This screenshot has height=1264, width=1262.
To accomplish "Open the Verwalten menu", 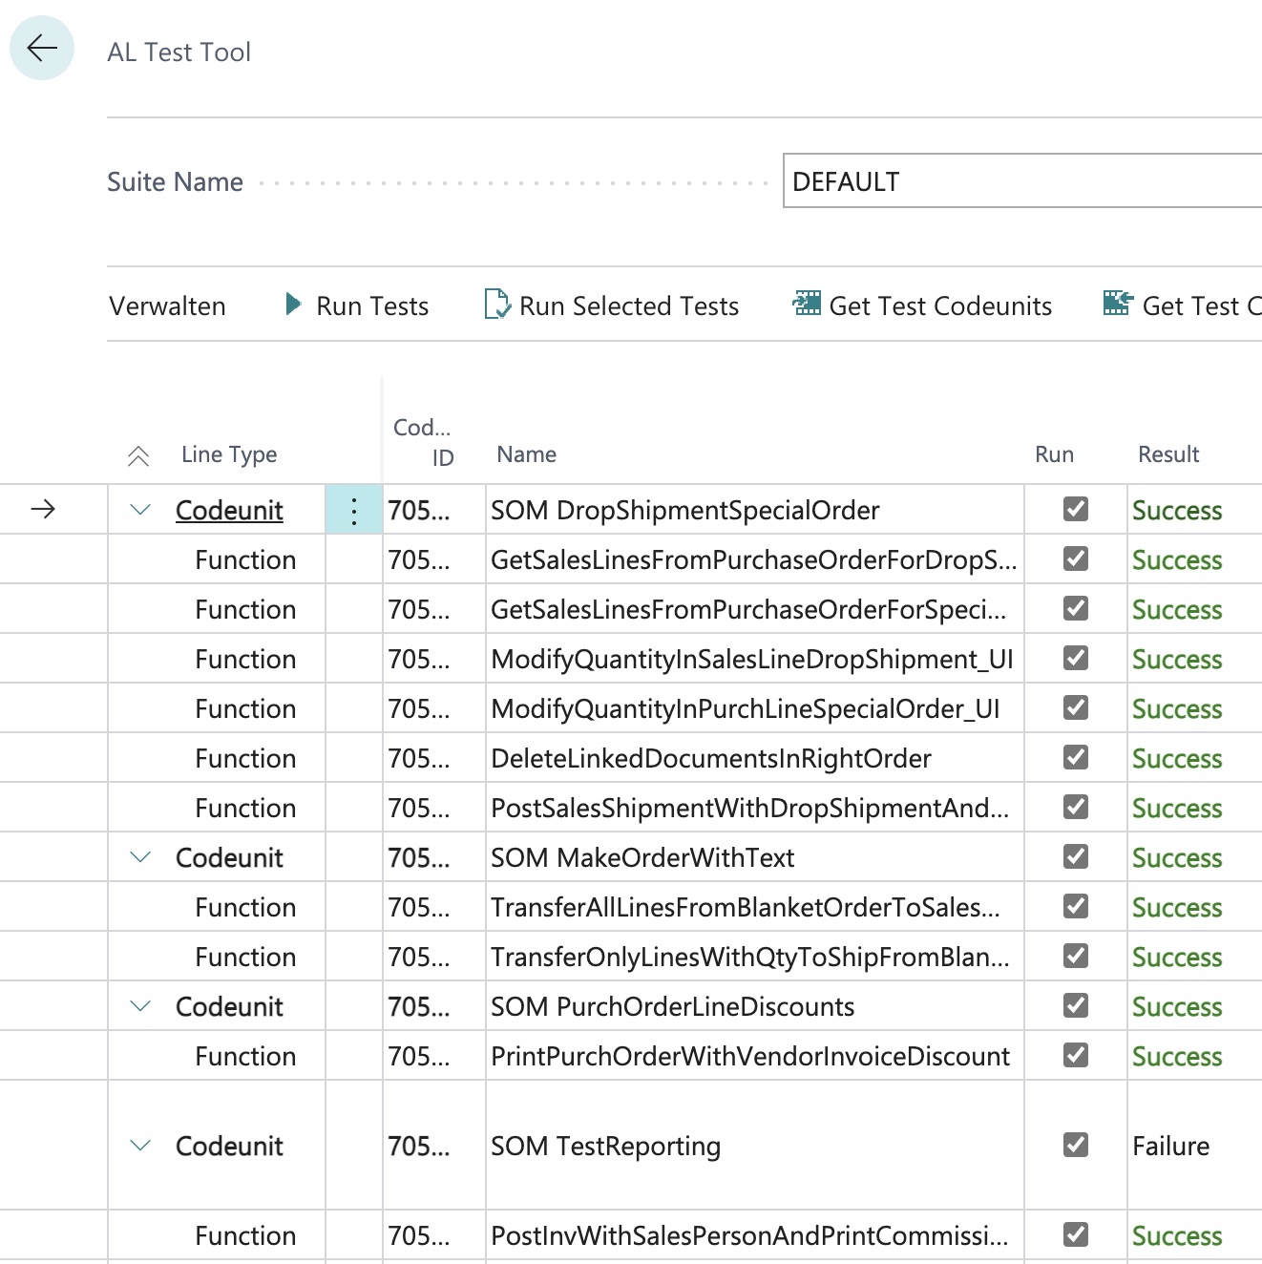I will pos(167,305).
